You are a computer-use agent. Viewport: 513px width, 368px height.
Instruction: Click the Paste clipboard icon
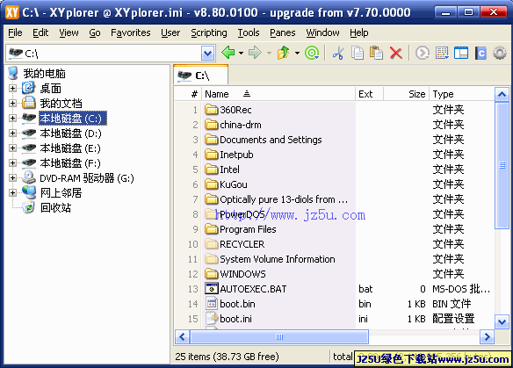pos(376,53)
